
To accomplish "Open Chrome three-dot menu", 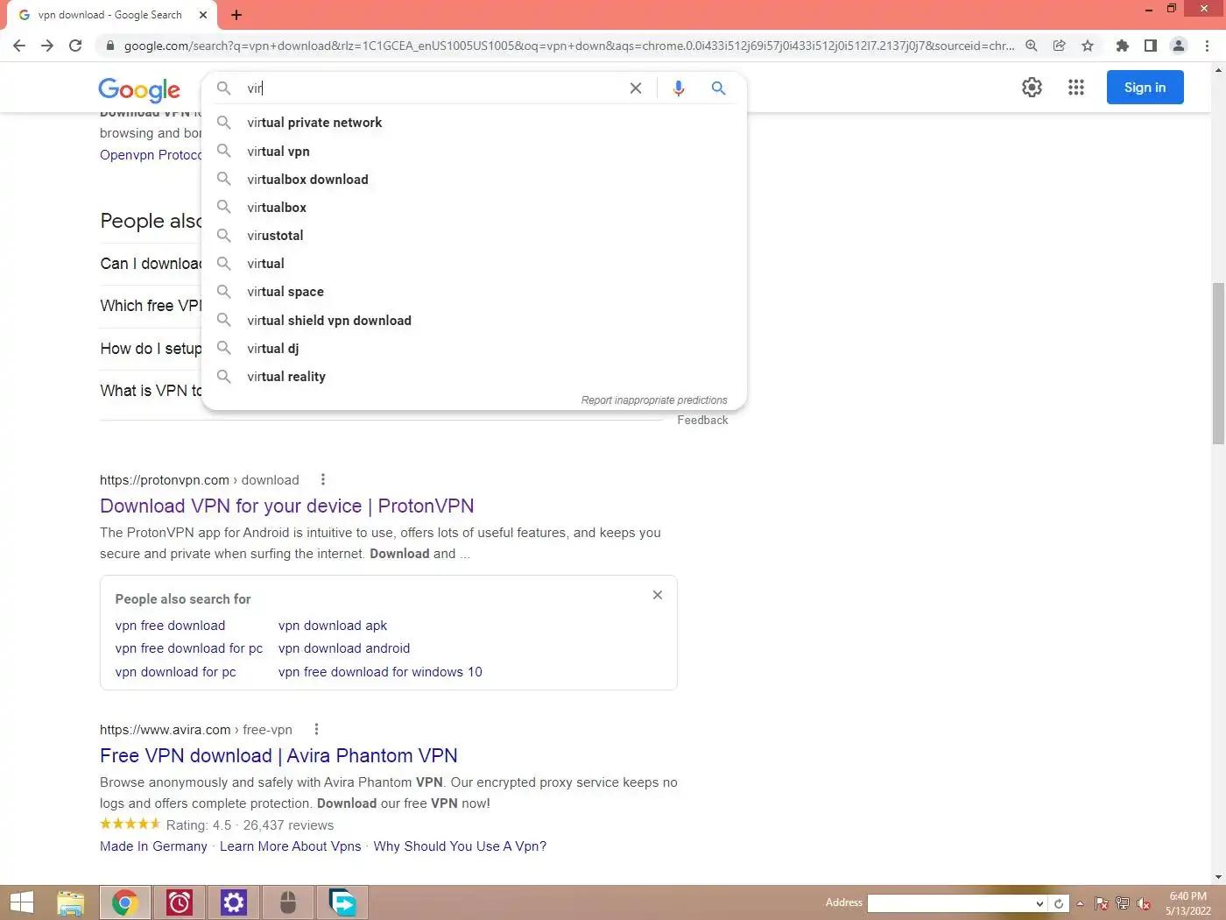I will (x=1208, y=46).
